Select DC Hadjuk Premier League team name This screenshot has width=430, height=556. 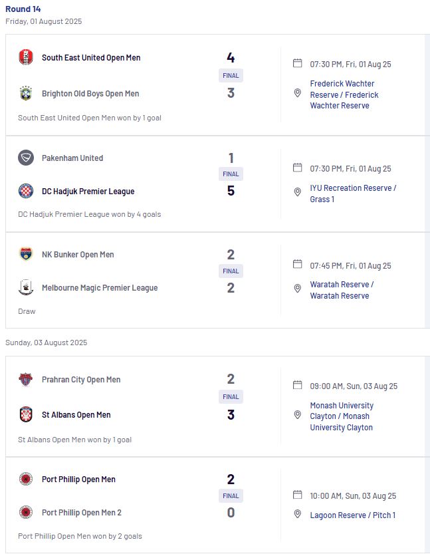88,192
